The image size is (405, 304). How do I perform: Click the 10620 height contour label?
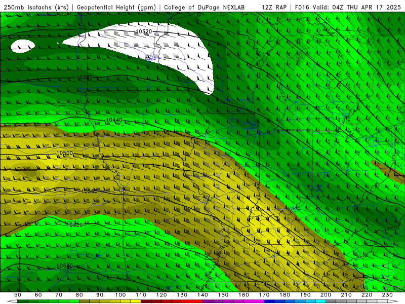(x=74, y=225)
